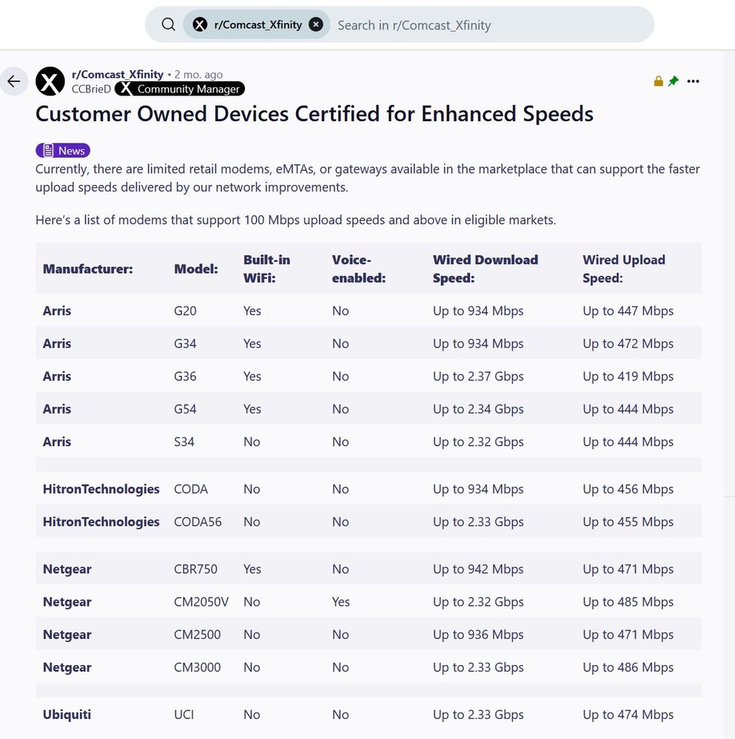
Task: Click the CM2050V model cell
Action: (x=201, y=602)
